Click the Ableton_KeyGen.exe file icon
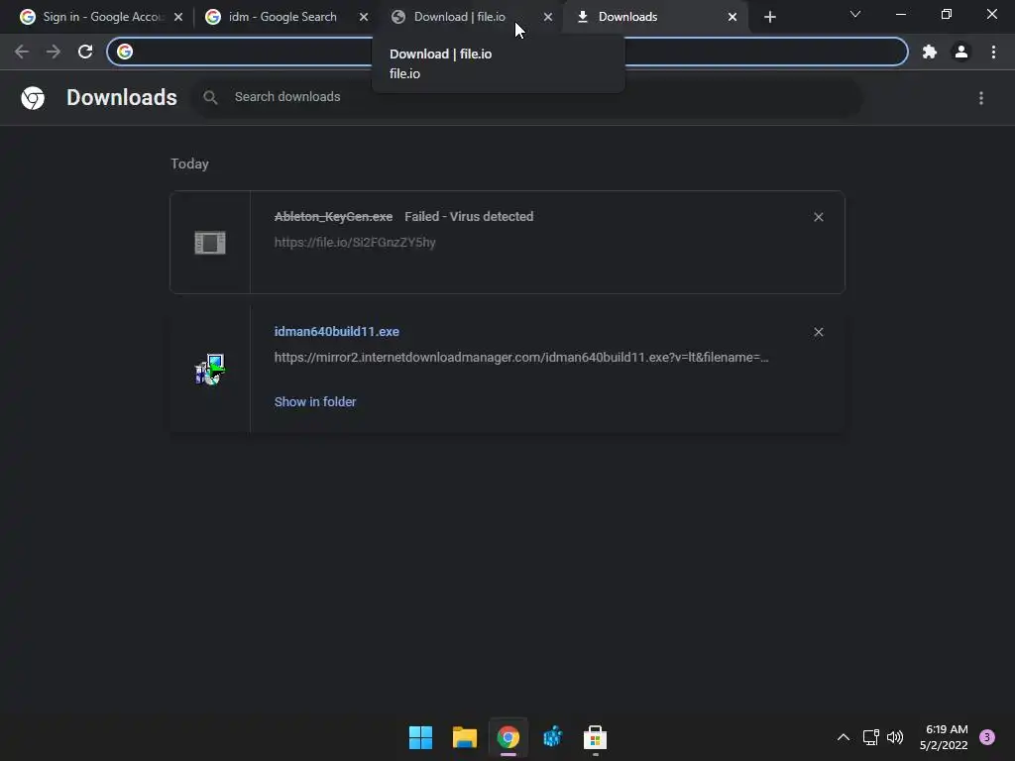Viewport: 1015px width, 761px height. (x=210, y=243)
